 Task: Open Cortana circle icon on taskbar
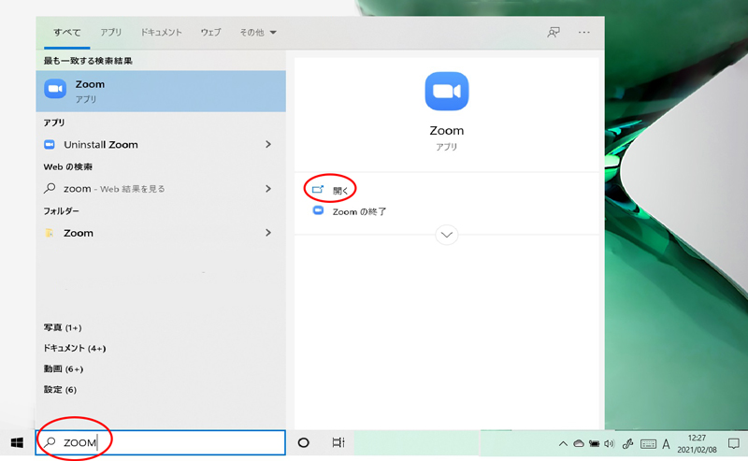[303, 443]
